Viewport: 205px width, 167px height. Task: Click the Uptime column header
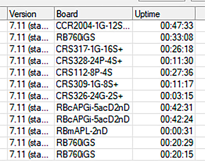[x=164, y=14]
